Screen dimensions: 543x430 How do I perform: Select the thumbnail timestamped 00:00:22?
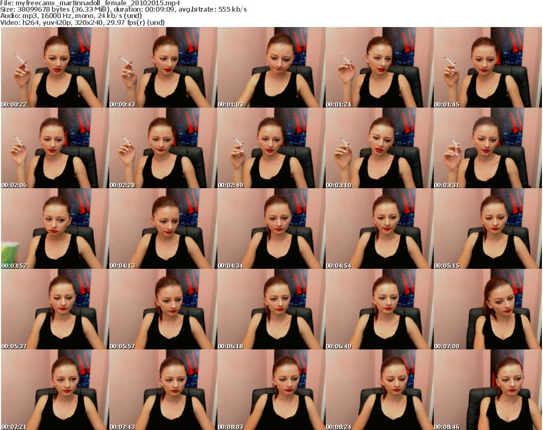click(55, 67)
